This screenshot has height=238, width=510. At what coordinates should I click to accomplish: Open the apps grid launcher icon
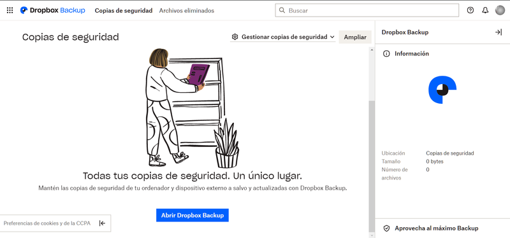click(x=10, y=10)
